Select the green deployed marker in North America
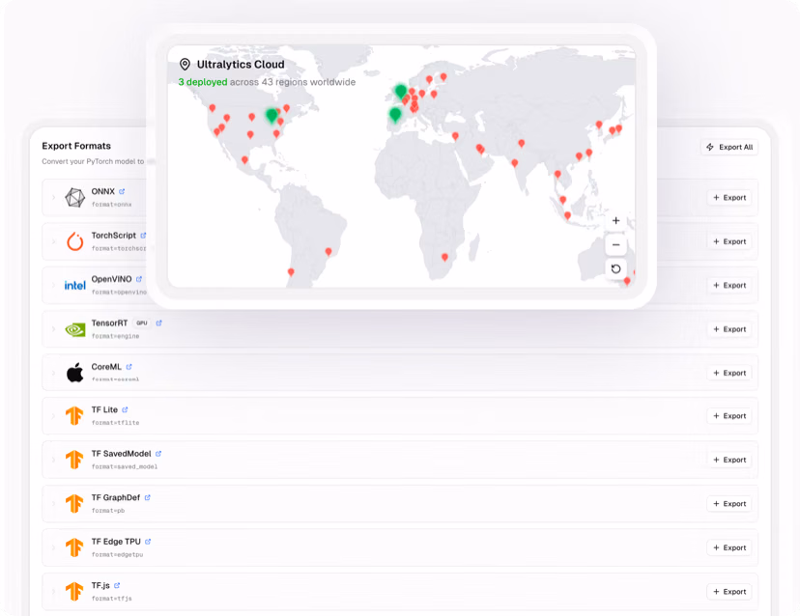Screen dimensions: 800x616 (271, 115)
